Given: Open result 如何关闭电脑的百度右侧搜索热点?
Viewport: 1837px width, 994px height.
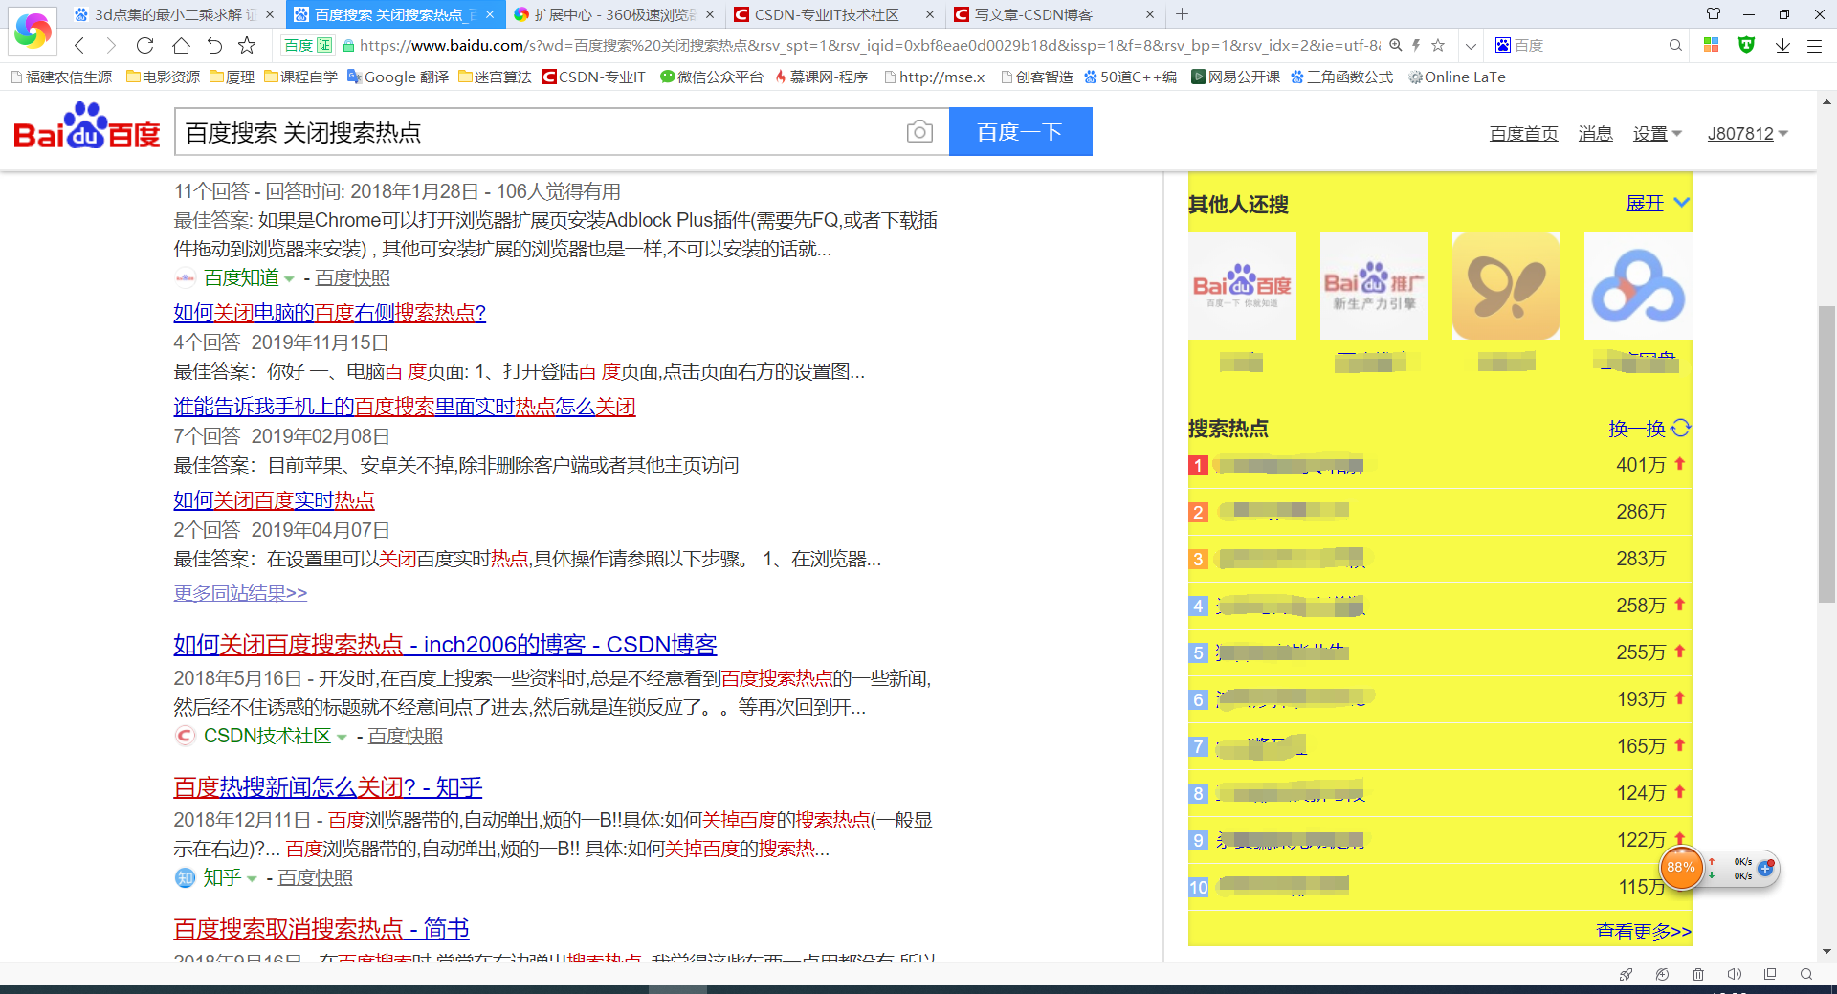Looking at the screenshot, I should tap(329, 313).
